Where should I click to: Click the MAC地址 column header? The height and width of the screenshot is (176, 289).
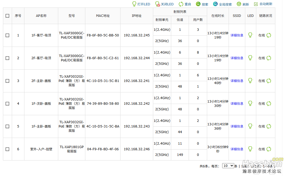[103, 16]
